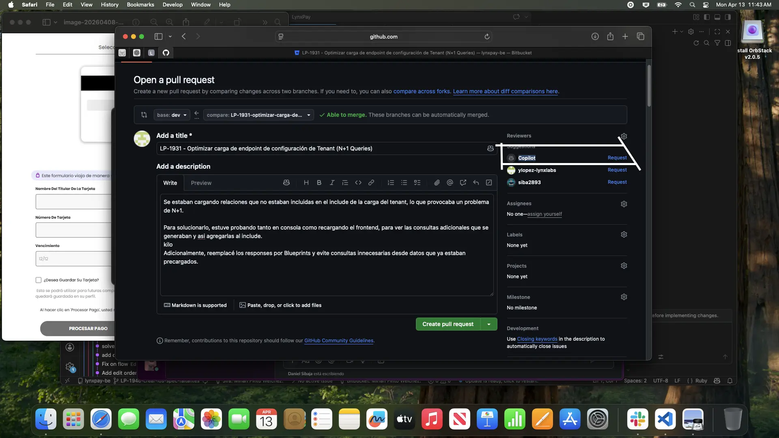Switch to the pinned ChatGPT tab
The image size is (779, 438).
137,53
